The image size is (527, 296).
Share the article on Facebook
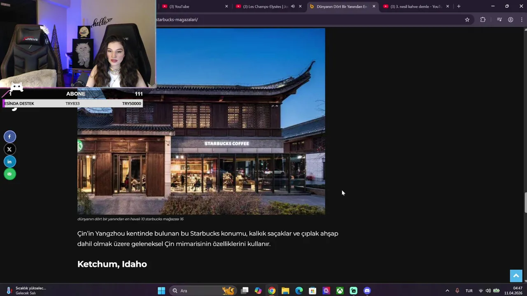pos(9,136)
